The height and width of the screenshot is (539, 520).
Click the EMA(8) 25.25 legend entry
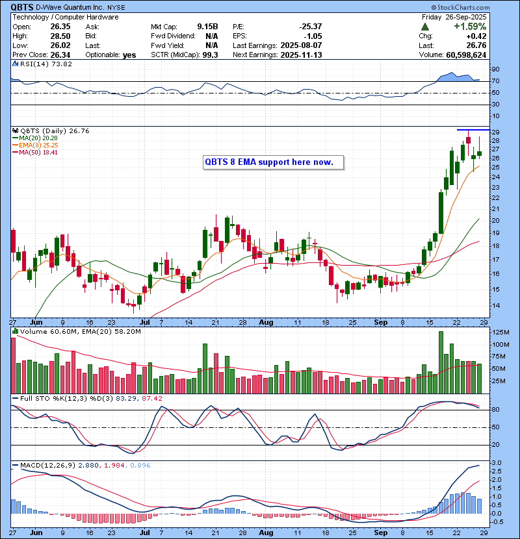[35, 145]
